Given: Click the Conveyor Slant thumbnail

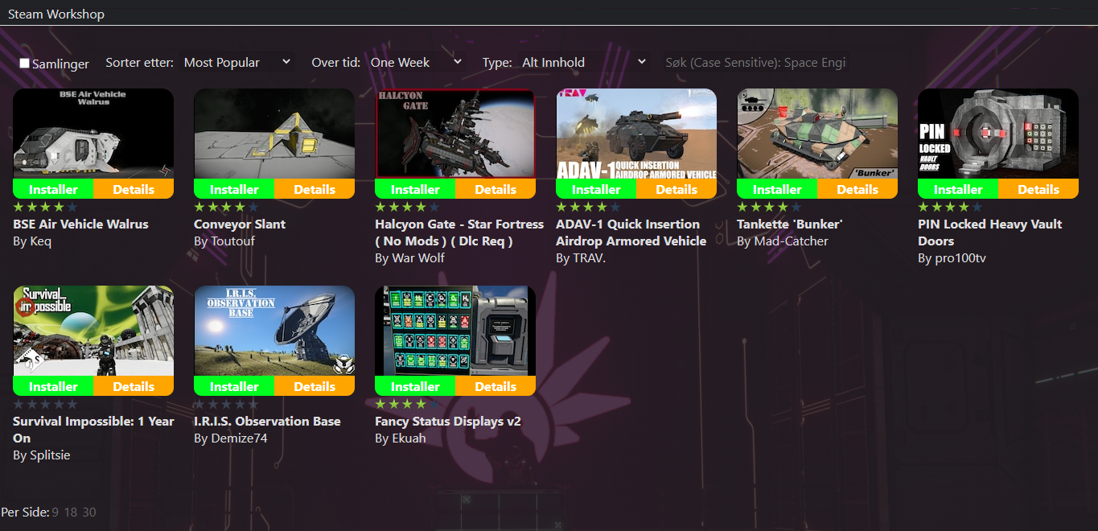Looking at the screenshot, I should [274, 134].
